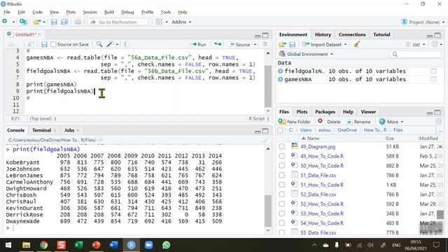Save the current document from main toolbar

point(54,22)
